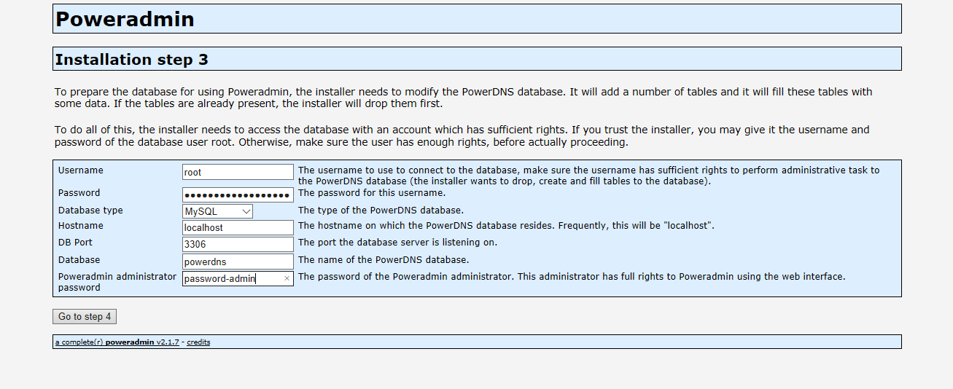Image resolution: width=953 pixels, height=389 pixels.
Task: Click the Password field label
Action: click(79, 193)
